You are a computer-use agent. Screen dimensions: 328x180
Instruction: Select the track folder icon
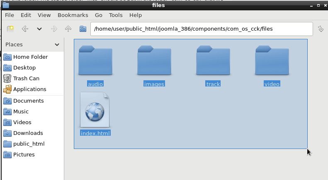click(213, 60)
